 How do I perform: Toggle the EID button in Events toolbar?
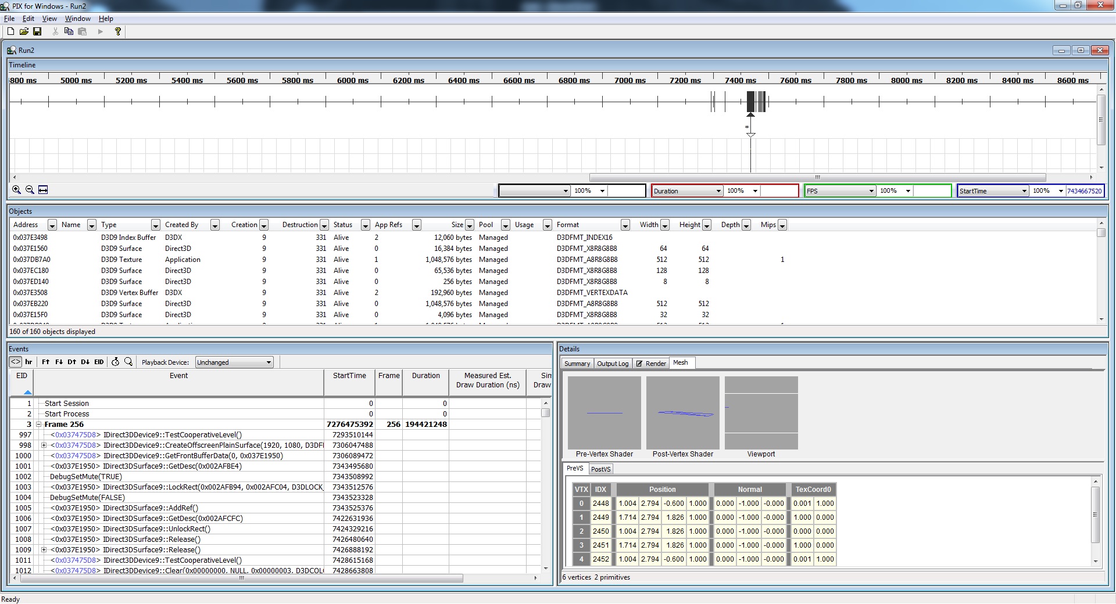[x=99, y=362]
